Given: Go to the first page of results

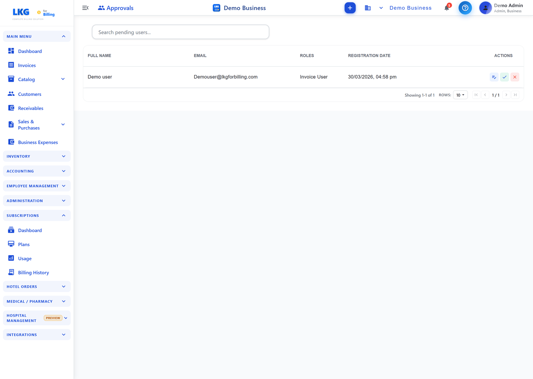Looking at the screenshot, I should [x=476, y=95].
